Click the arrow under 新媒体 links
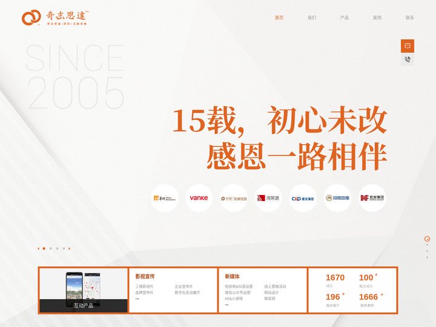 (226, 305)
